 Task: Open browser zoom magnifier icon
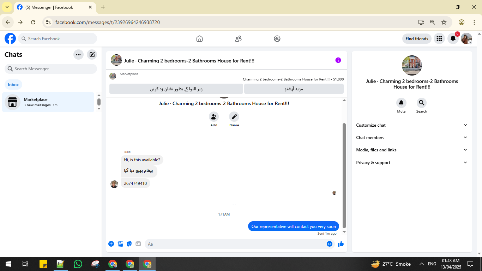coord(433,22)
